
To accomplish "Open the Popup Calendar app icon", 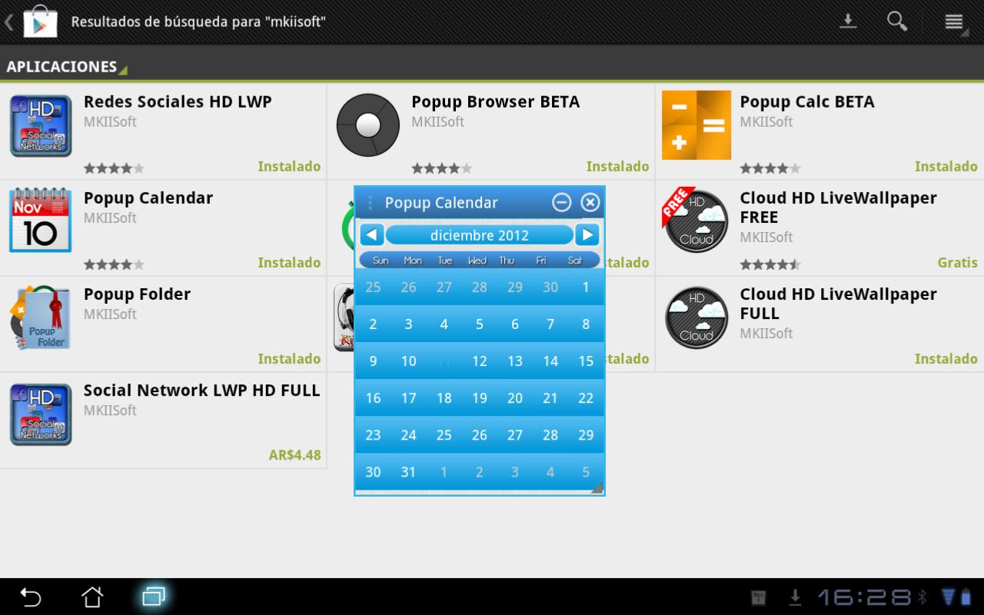I will click(41, 220).
